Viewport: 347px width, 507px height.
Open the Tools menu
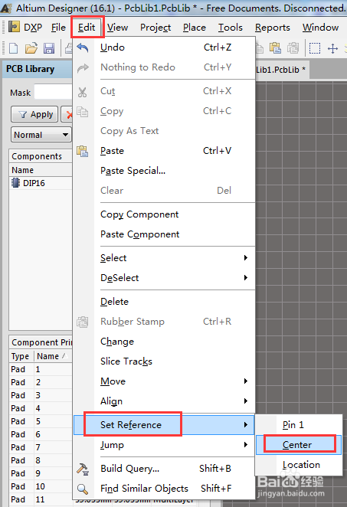click(231, 28)
